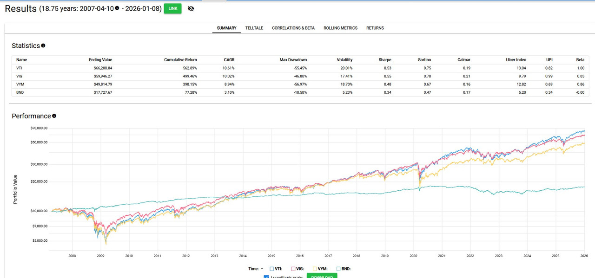Click cumulative return 398.15%

click(190, 84)
